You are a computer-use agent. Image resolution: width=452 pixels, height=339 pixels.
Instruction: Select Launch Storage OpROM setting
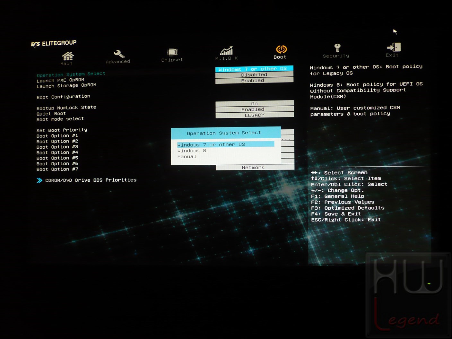[x=66, y=86]
